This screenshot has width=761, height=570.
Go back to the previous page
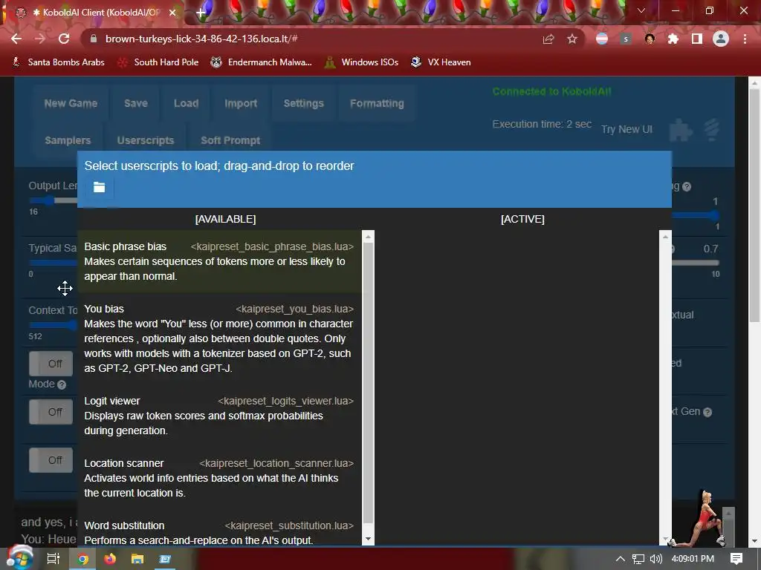(x=16, y=39)
